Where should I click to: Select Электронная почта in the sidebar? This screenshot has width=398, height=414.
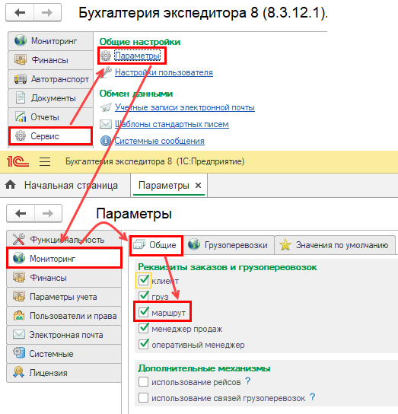coord(64,335)
